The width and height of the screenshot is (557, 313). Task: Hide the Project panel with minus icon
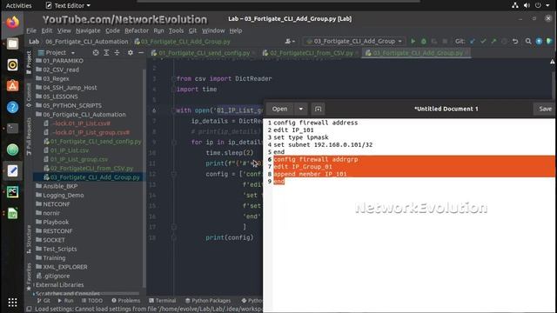(x=141, y=52)
